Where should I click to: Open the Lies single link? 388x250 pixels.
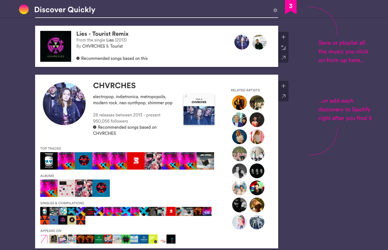point(110,40)
